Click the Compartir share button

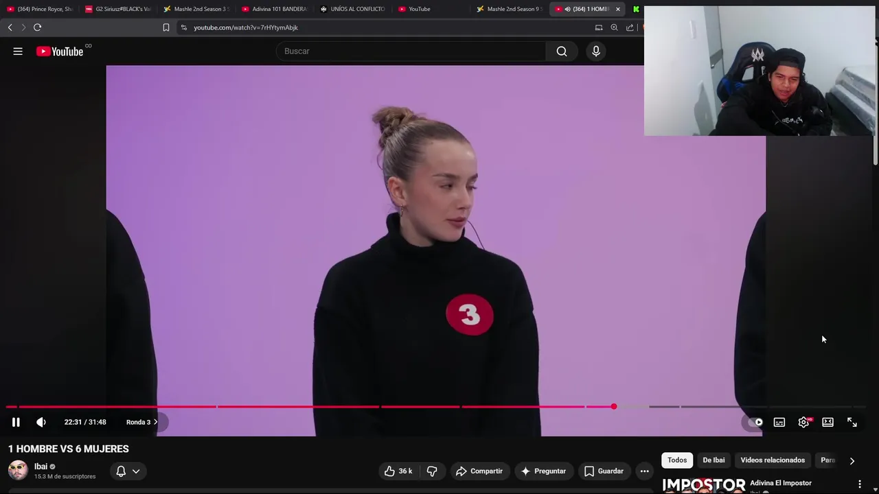pos(479,471)
